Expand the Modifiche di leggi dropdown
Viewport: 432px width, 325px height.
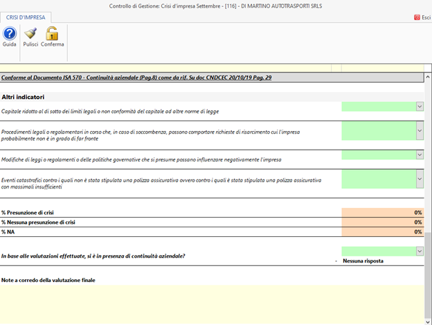pyautogui.click(x=420, y=155)
